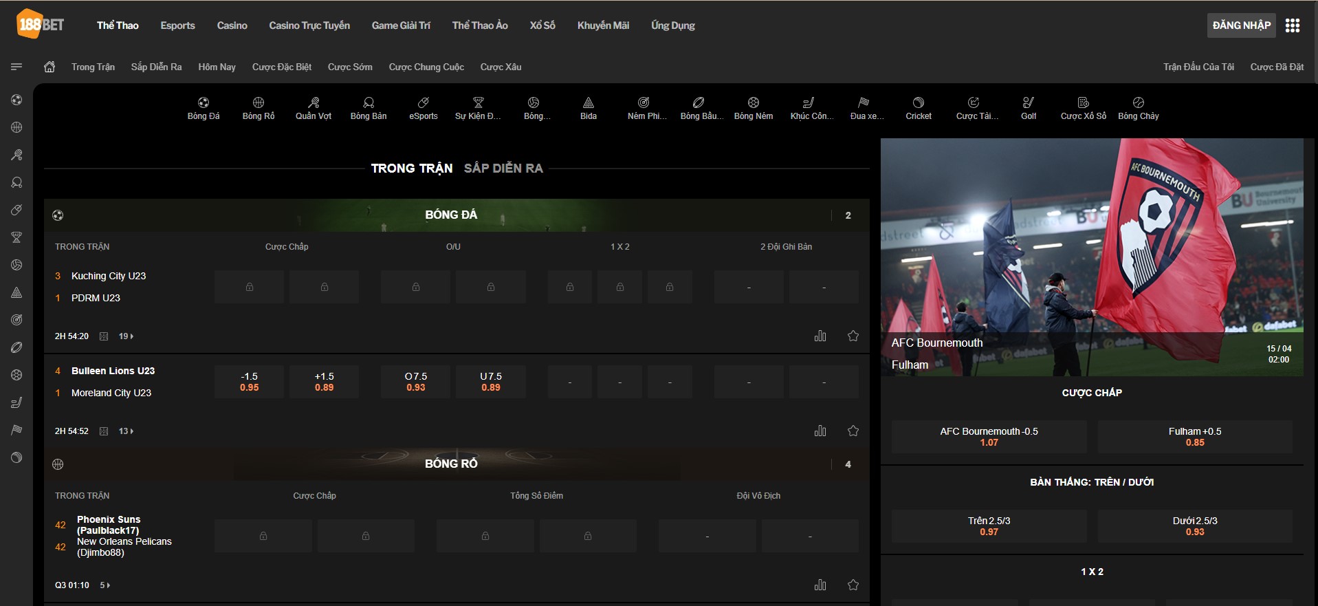Switch to the Trong Trận heading tab
The image size is (1318, 606).
(x=412, y=168)
